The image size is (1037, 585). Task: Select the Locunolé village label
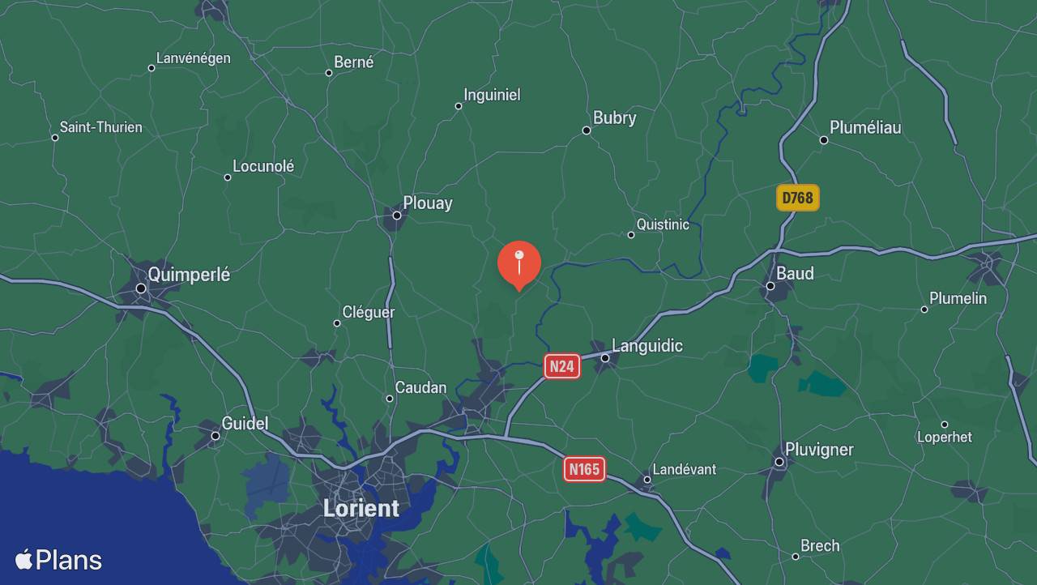click(263, 166)
